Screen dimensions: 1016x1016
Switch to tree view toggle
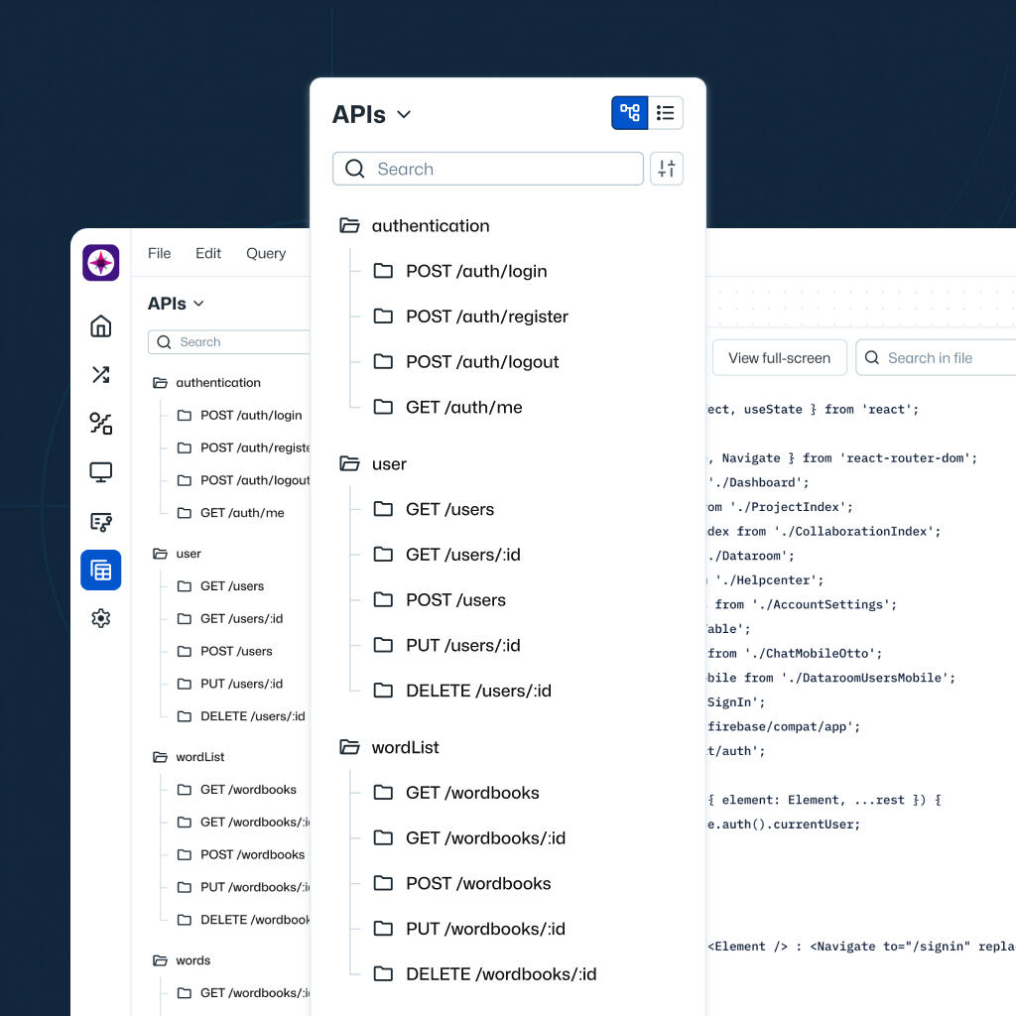click(630, 113)
